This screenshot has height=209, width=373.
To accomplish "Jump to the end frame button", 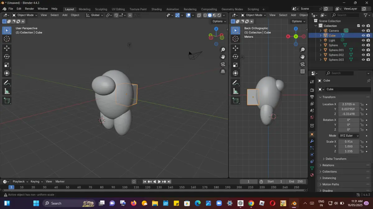I will tap(169, 181).
